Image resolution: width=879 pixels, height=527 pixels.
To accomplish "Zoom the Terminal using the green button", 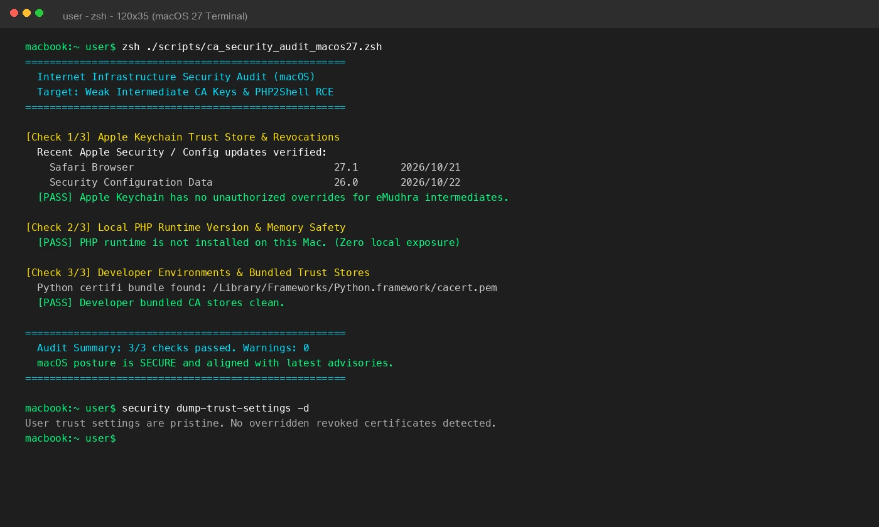I will (x=39, y=13).
